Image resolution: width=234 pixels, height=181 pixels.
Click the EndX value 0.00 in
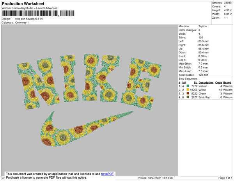(202, 56)
